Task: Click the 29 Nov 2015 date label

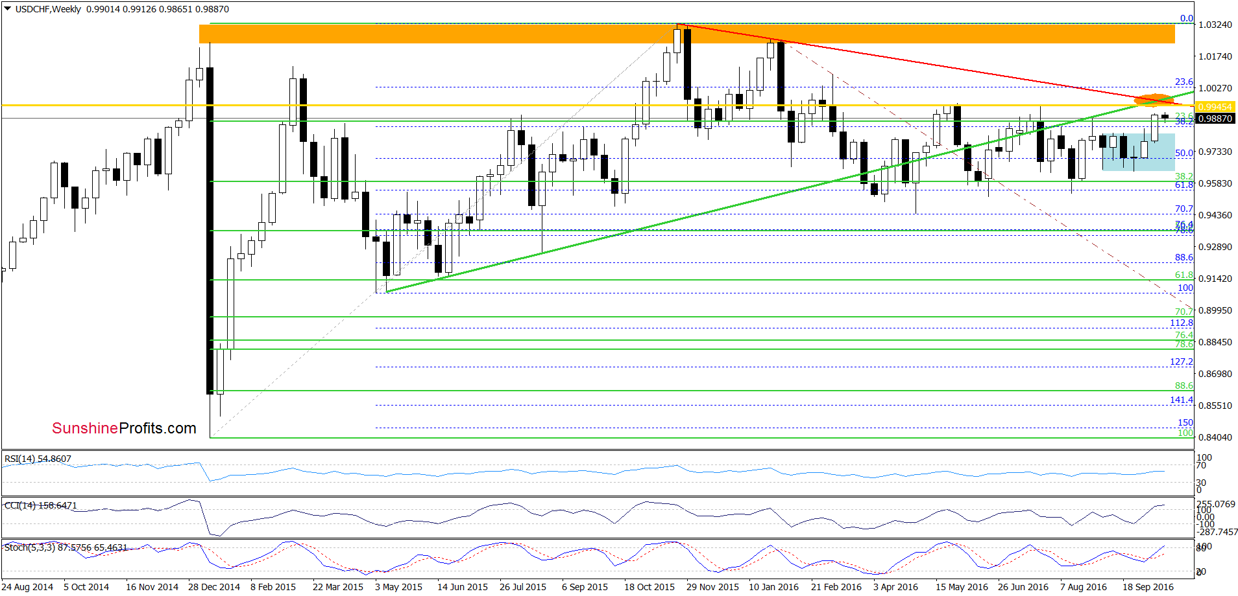Action: click(x=712, y=587)
